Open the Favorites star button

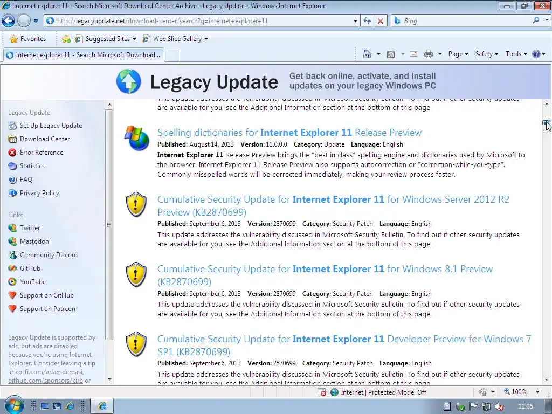[28, 39]
